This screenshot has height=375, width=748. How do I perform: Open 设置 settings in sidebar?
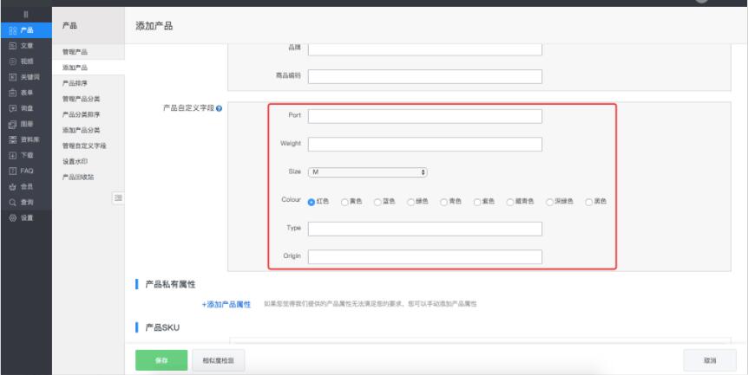tap(25, 217)
